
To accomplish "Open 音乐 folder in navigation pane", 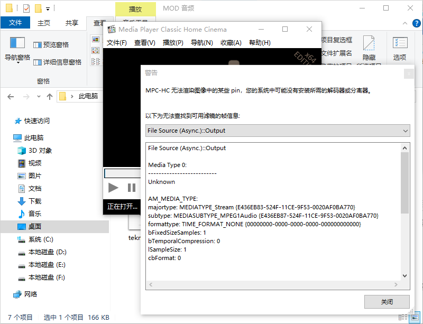I will pyautogui.click(x=30, y=214).
